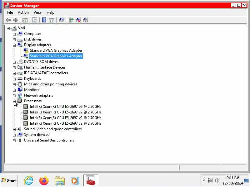
Task: Expand the Network adapters category
Action: pyautogui.click(x=14, y=96)
